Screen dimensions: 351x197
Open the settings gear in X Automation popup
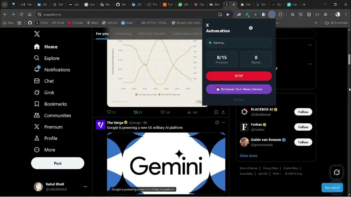pos(251,28)
